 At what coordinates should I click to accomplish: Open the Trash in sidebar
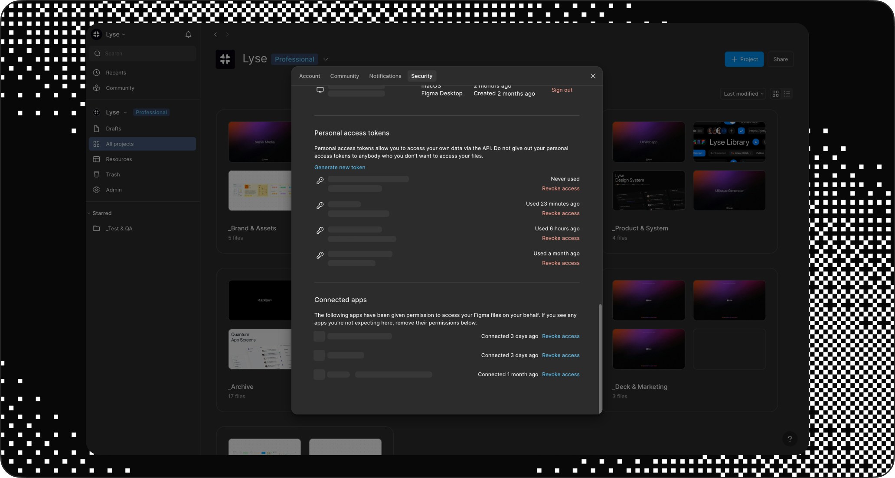[113, 174]
